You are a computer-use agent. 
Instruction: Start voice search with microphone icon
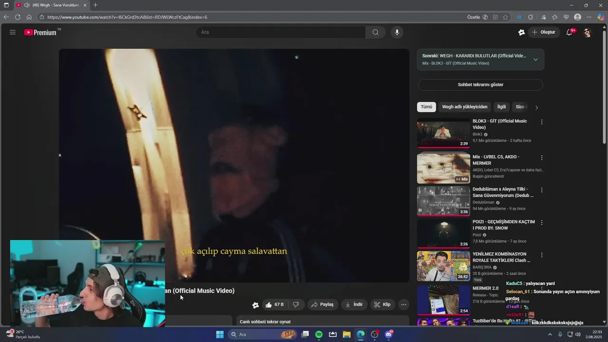point(397,32)
